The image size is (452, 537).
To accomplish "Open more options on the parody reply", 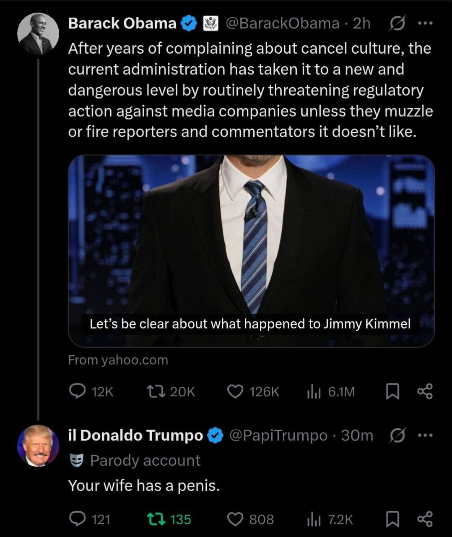I will click(425, 436).
